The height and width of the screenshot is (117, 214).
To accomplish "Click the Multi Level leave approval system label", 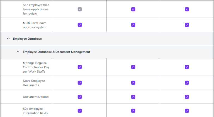I will click(x=35, y=25).
